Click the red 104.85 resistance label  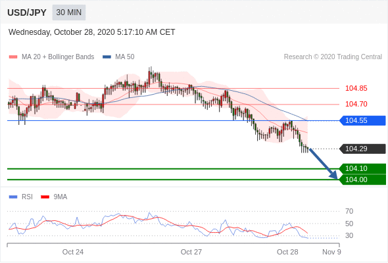(x=356, y=88)
